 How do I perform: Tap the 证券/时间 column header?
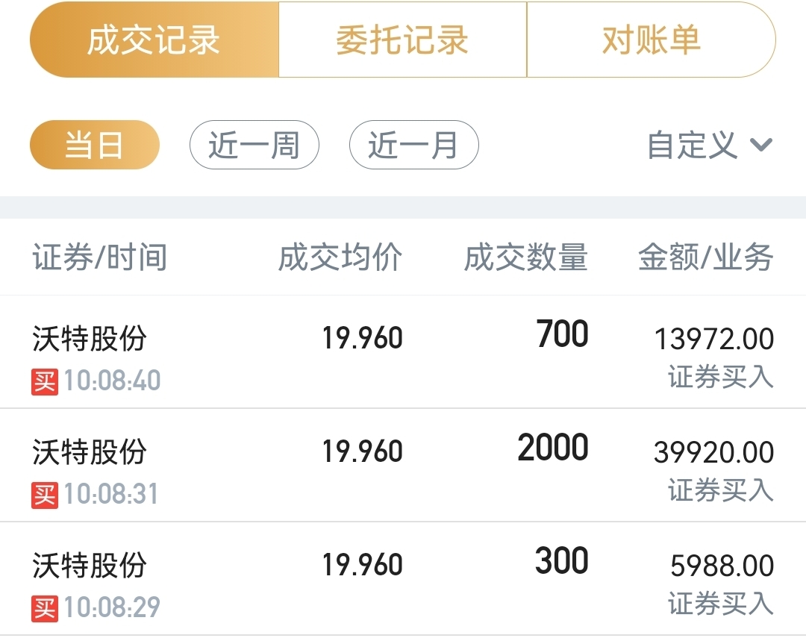99,258
